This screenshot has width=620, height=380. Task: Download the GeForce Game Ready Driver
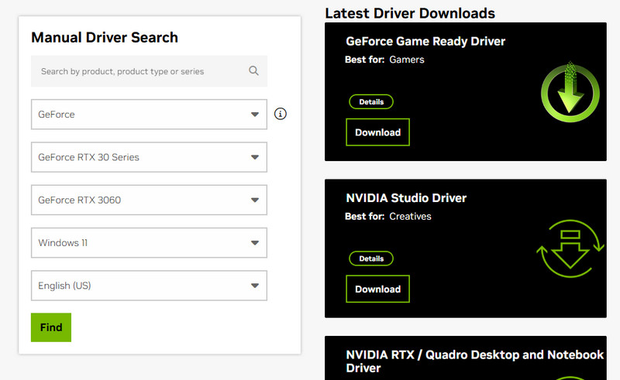click(x=377, y=132)
